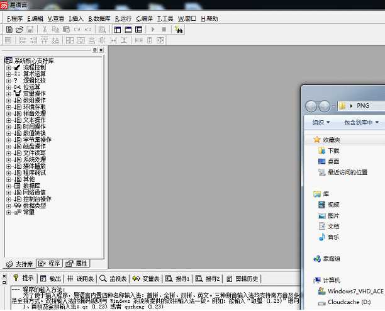The height and width of the screenshot is (311, 385).
Task: Open the E.编辑 menu
Action: point(35,19)
